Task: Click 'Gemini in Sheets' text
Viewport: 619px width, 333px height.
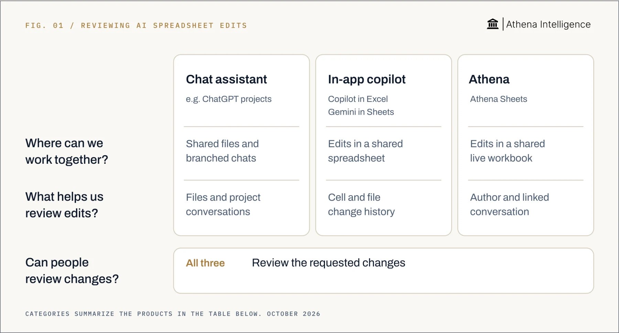Action: pyautogui.click(x=361, y=112)
